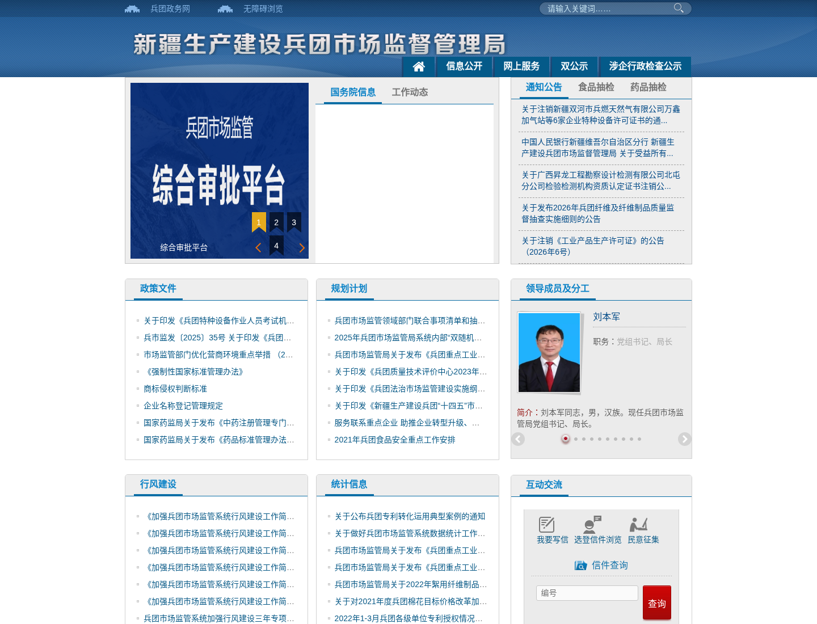This screenshot has height=624, width=817.
Task: Open the 政策文件 section heading
Action: point(158,289)
